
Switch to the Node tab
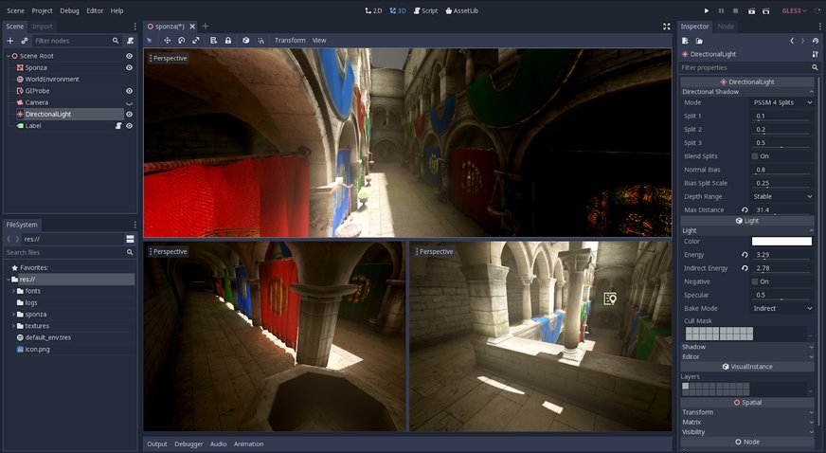tap(726, 27)
